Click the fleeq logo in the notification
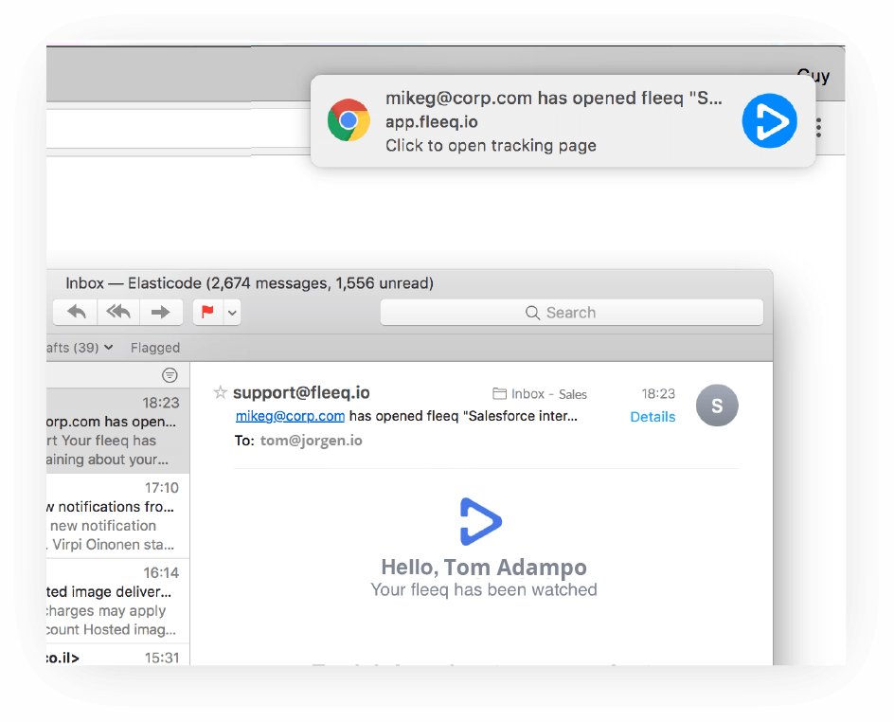894x722 pixels. point(769,121)
